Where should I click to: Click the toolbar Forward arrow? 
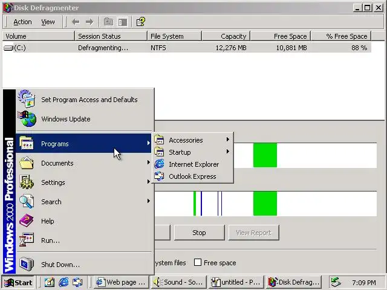[89, 22]
